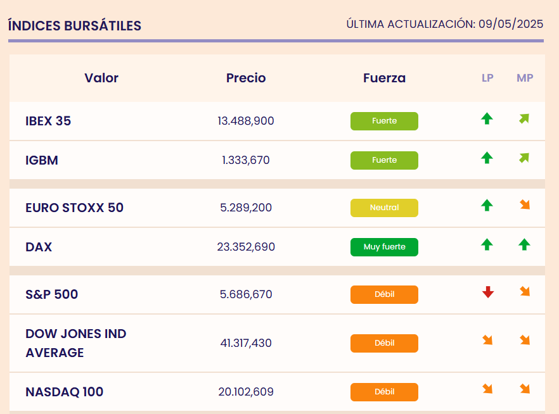Click the NASDAQ 100 Débil badge
The width and height of the screenshot is (559, 414).
pos(384,392)
